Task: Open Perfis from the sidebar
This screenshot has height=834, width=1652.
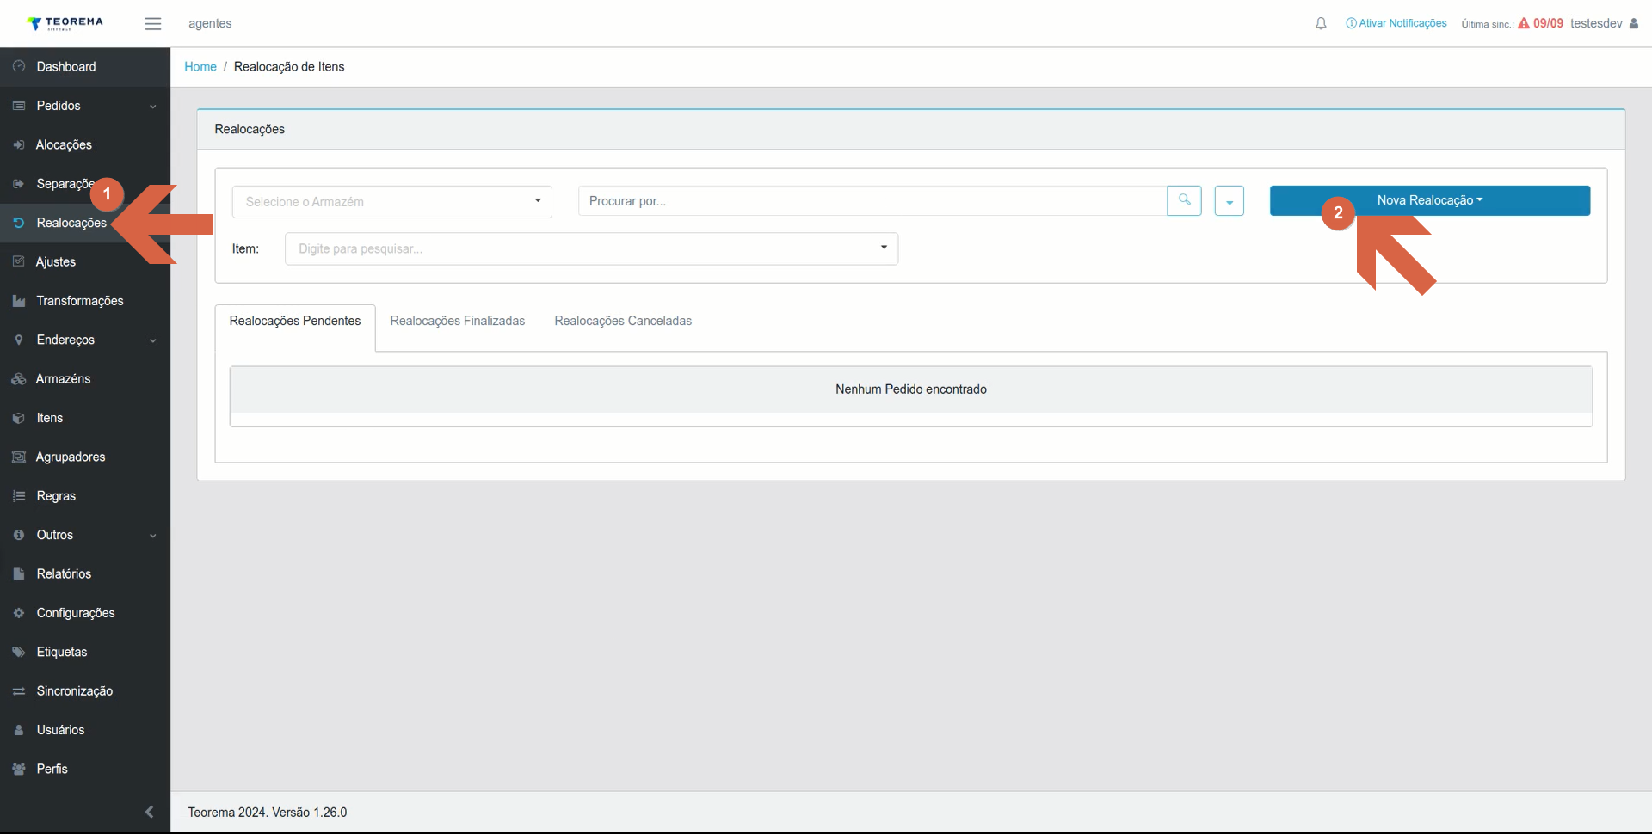Action: click(84, 769)
